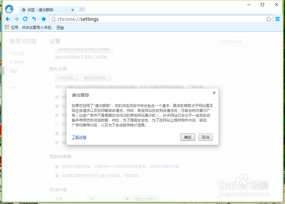Toggle third privacy checkbox starting 预
The width and height of the screenshot is (285, 204).
pos(57,115)
